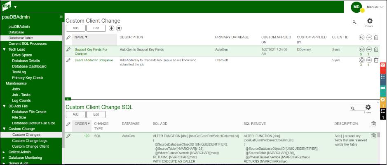Expand the Collect Admin section

click(x=4, y=152)
